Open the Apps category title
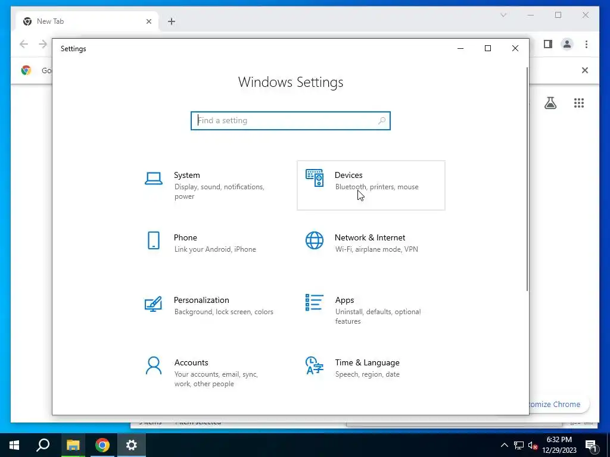The width and height of the screenshot is (610, 457). tap(345, 300)
